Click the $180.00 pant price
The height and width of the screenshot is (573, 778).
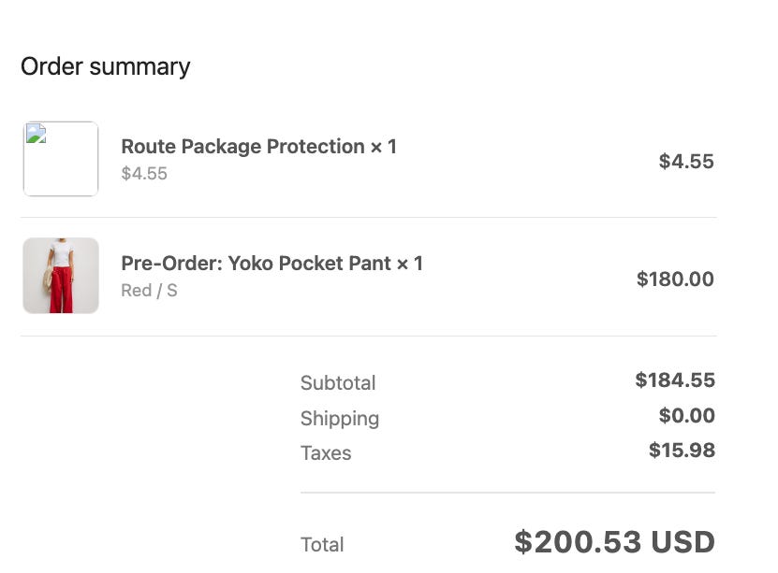pyautogui.click(x=675, y=279)
